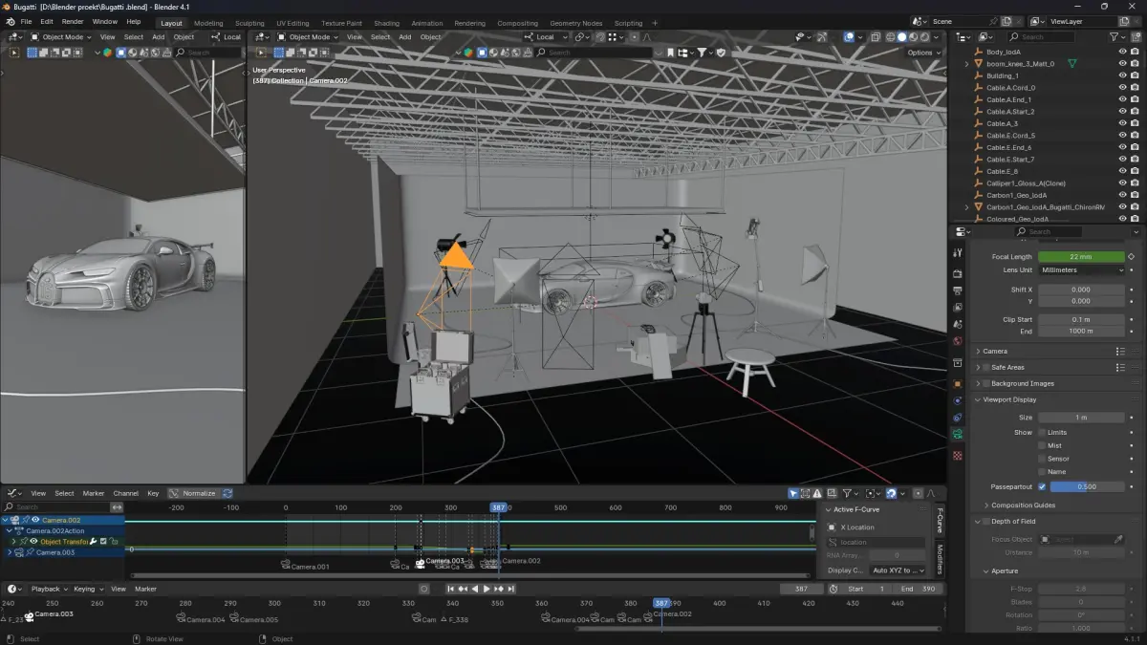Screen dimensions: 1147x645
Task: Expand the Composition Guides subpanel
Action: 986,505
